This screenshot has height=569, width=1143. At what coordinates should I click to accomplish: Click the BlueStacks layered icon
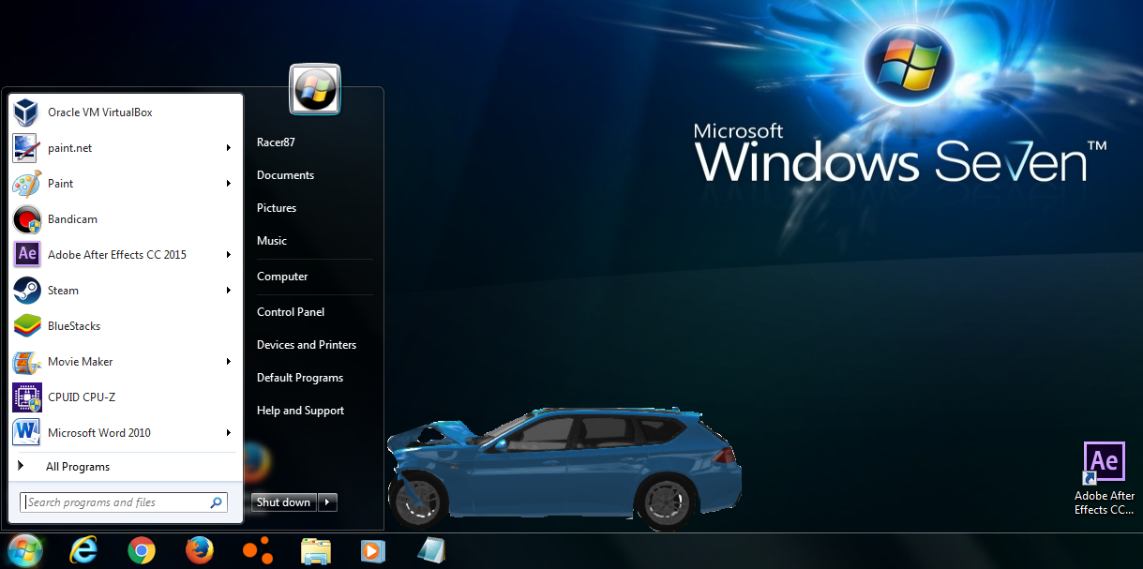(27, 326)
